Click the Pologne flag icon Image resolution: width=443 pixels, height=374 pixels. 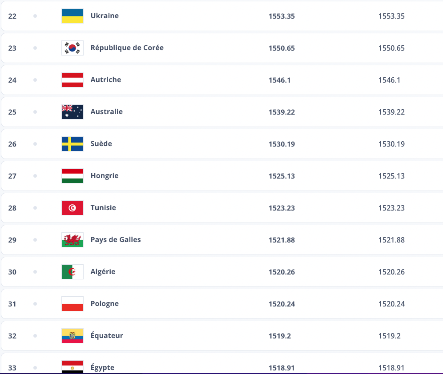point(72,304)
